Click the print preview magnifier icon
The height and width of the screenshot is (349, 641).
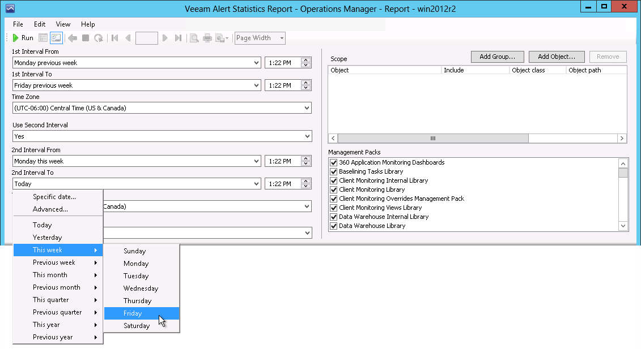pyautogui.click(x=194, y=38)
